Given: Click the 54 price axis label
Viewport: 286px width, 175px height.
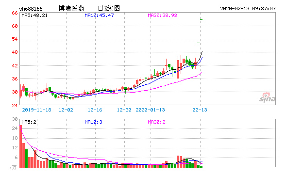Looking at the screenshot, I should [15, 39].
